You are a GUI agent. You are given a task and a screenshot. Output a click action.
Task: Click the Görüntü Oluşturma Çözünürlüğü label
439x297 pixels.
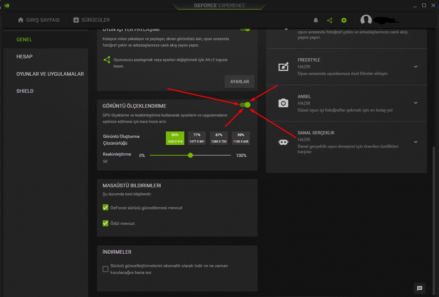(121, 140)
